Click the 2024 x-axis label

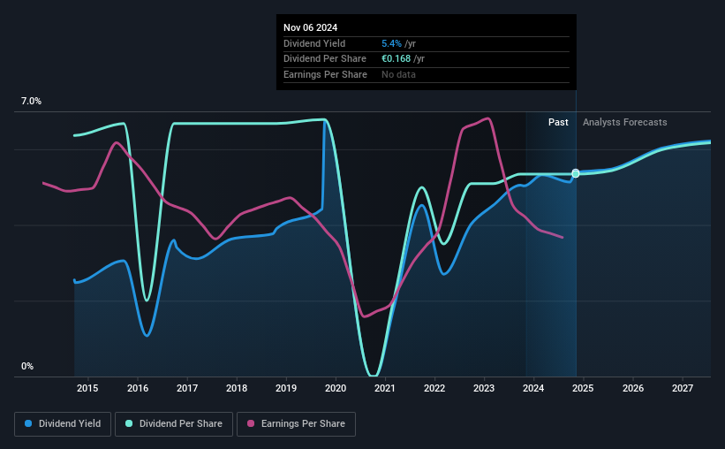[x=533, y=388]
